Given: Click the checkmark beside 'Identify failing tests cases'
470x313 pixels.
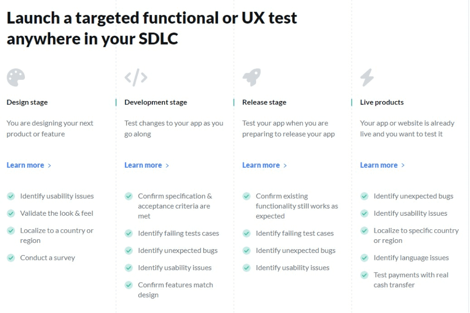Looking at the screenshot, I should click(129, 233).
